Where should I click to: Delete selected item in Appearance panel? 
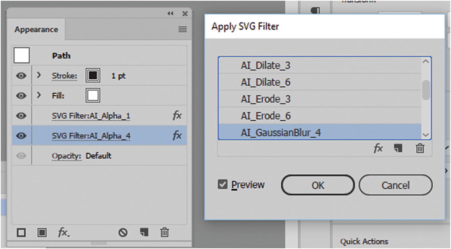[x=164, y=232]
